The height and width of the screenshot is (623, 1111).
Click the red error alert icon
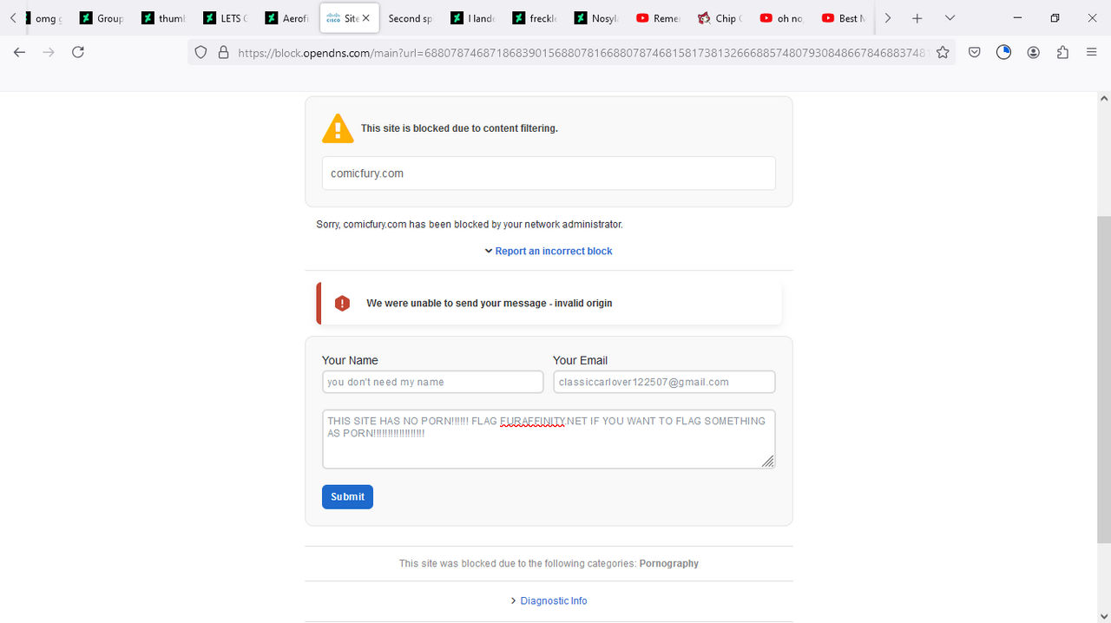(x=342, y=304)
